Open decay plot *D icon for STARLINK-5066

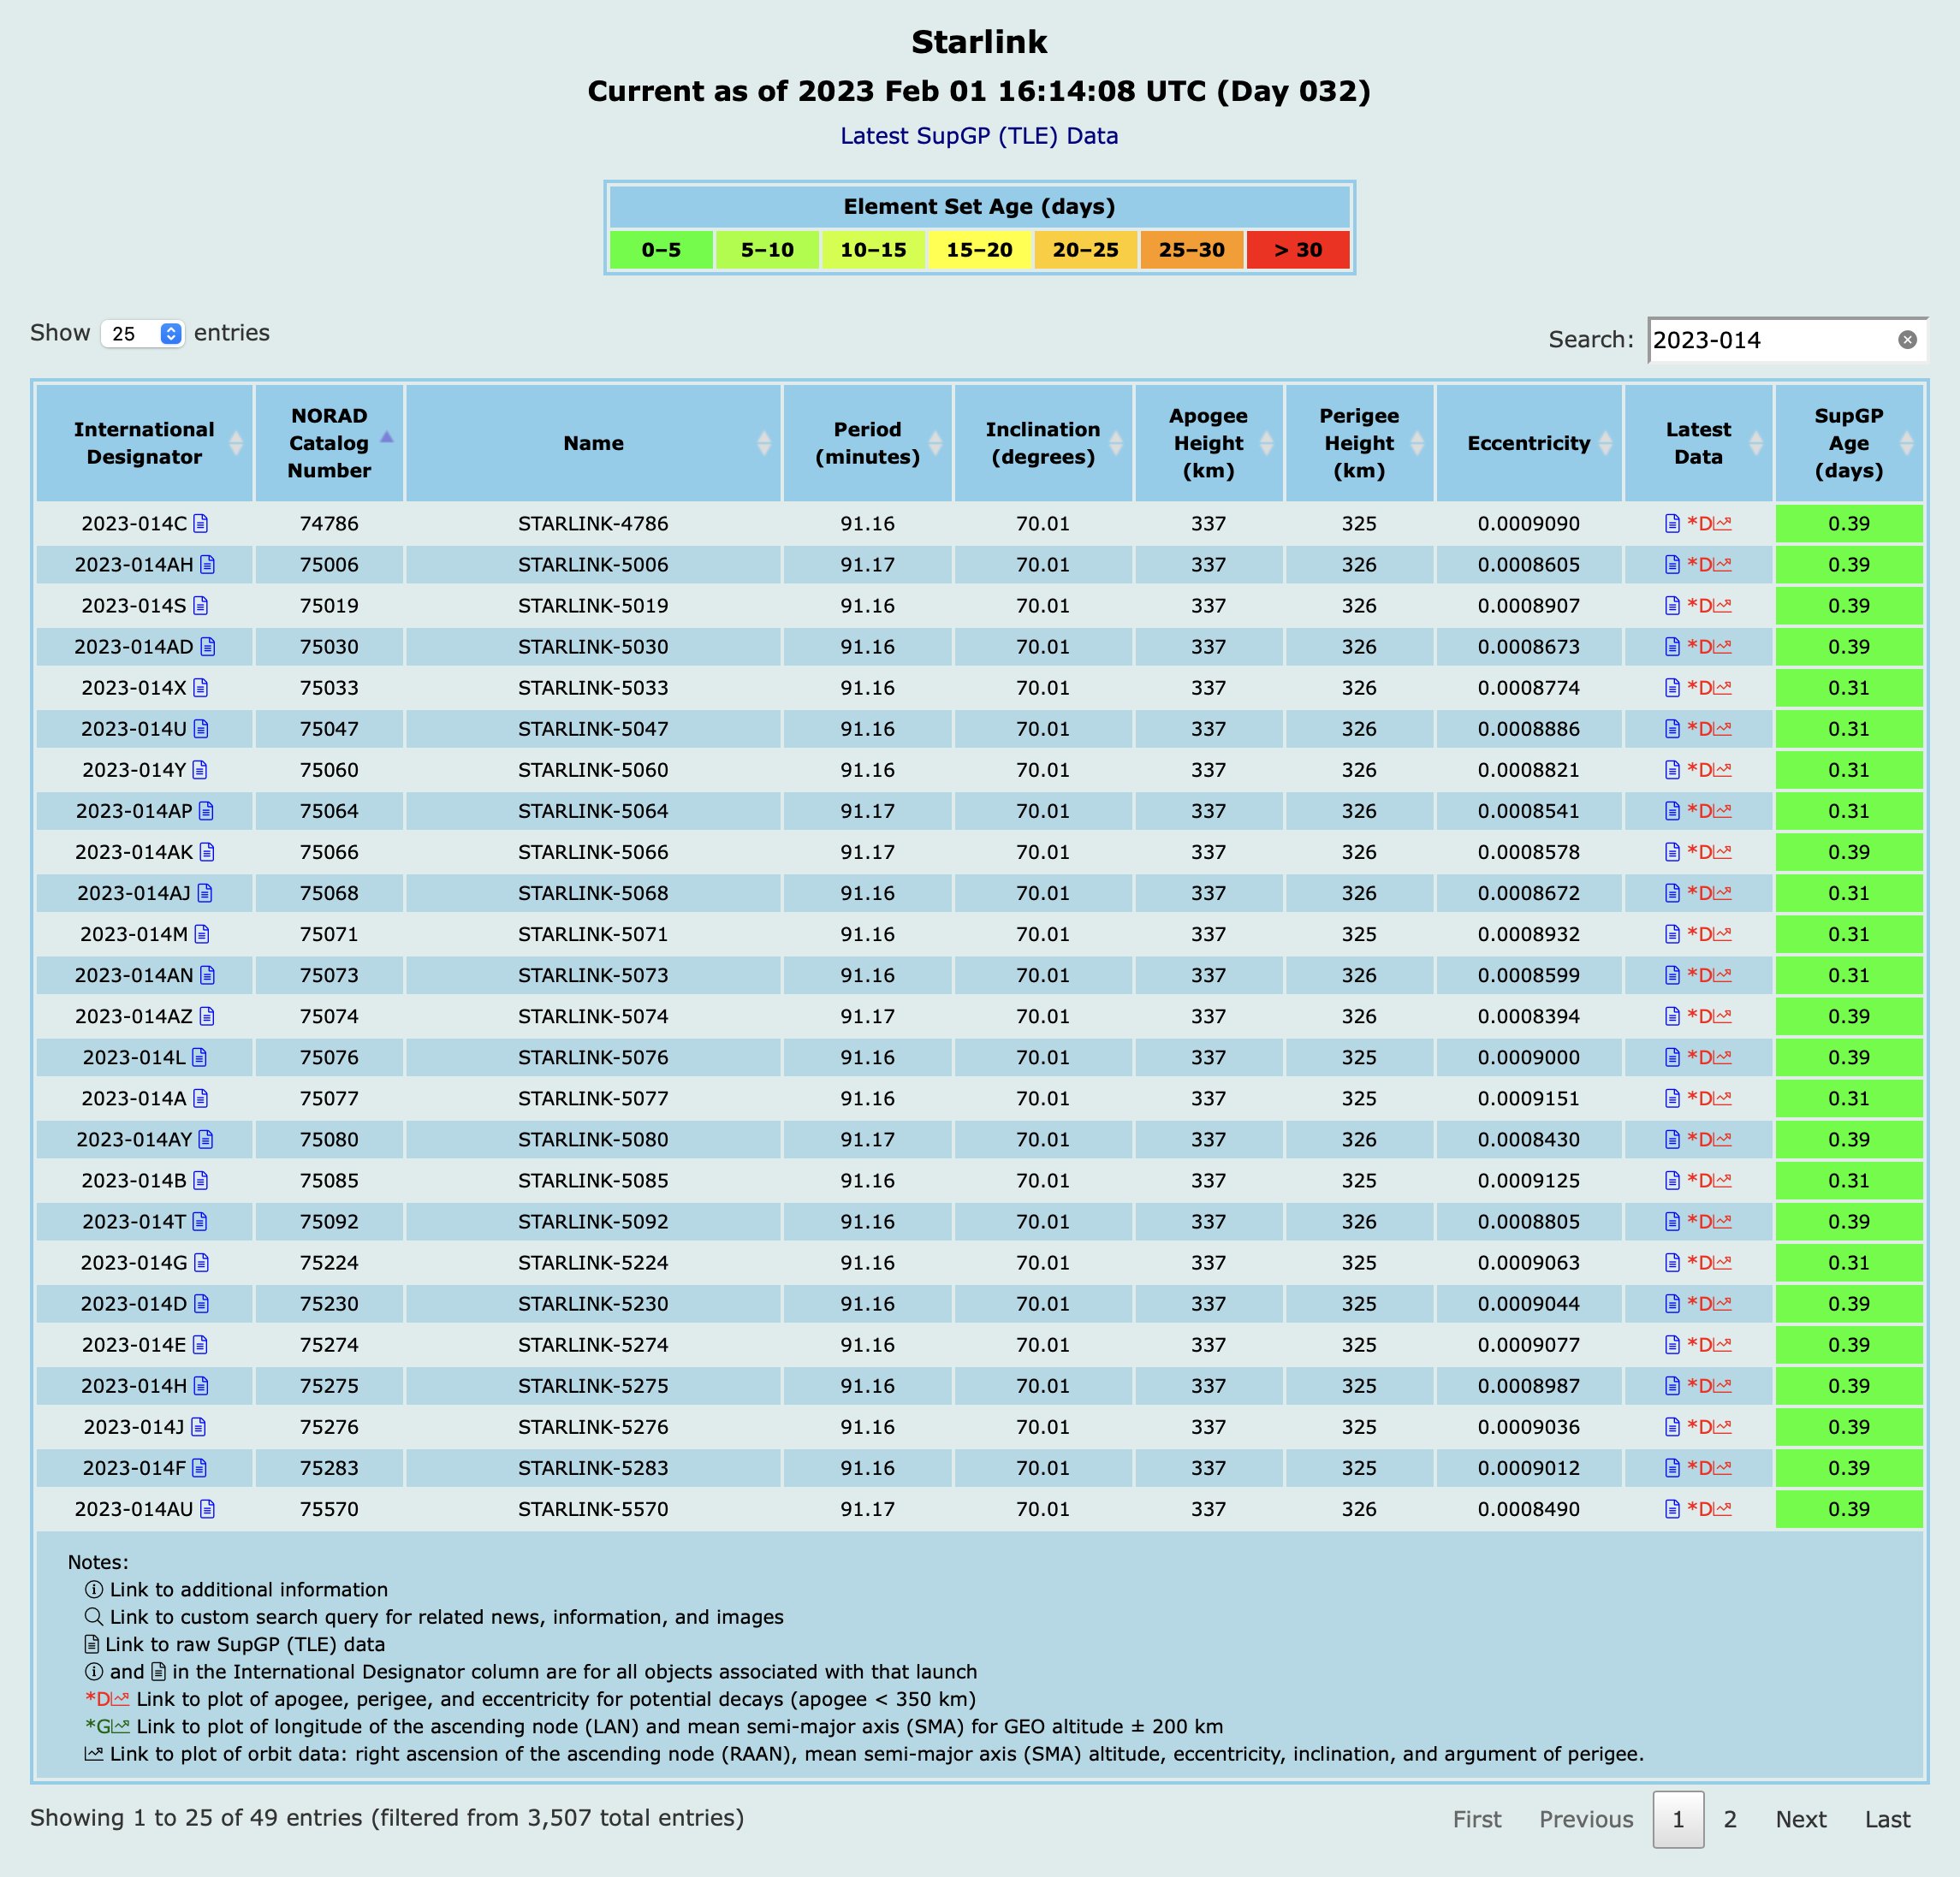point(1709,851)
